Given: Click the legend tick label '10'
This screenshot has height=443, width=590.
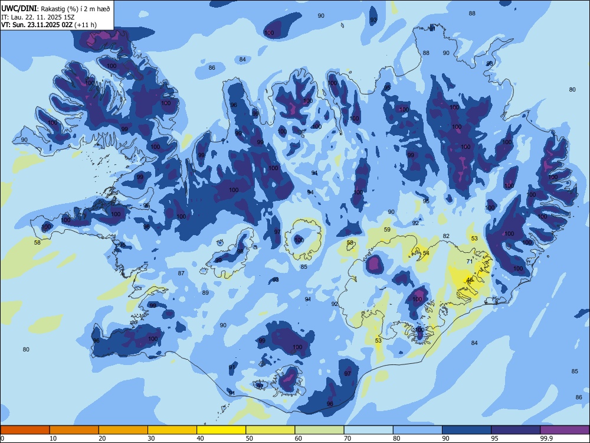Looking at the screenshot, I should (x=53, y=438).
